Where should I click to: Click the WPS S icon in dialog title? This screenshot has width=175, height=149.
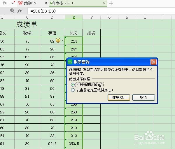click(x=70, y=62)
